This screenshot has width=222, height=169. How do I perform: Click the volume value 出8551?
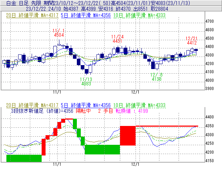coord(141,9)
